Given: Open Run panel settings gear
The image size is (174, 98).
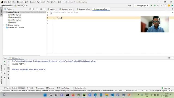Looking at the screenshot, I should click(169, 58).
